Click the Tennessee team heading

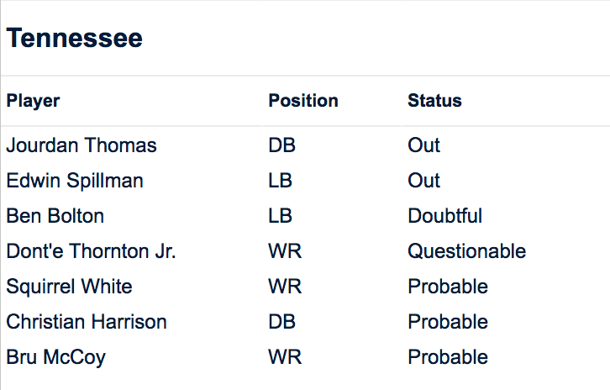click(x=75, y=39)
